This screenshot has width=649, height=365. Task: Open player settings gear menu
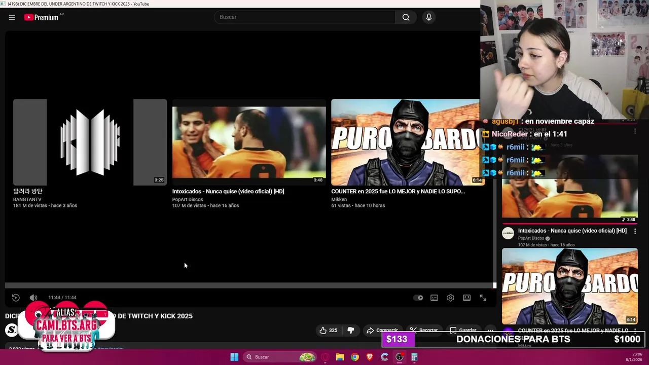click(450, 298)
